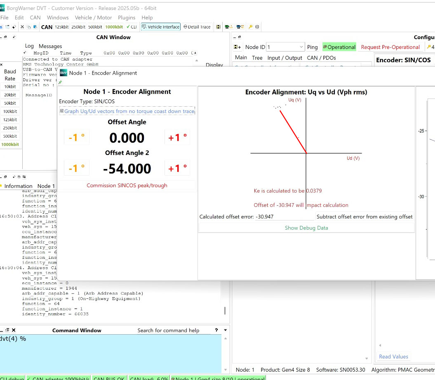This screenshot has height=380, width=435.
Task: Select 1000kbit baud rate in toolbar
Action: click(x=114, y=27)
